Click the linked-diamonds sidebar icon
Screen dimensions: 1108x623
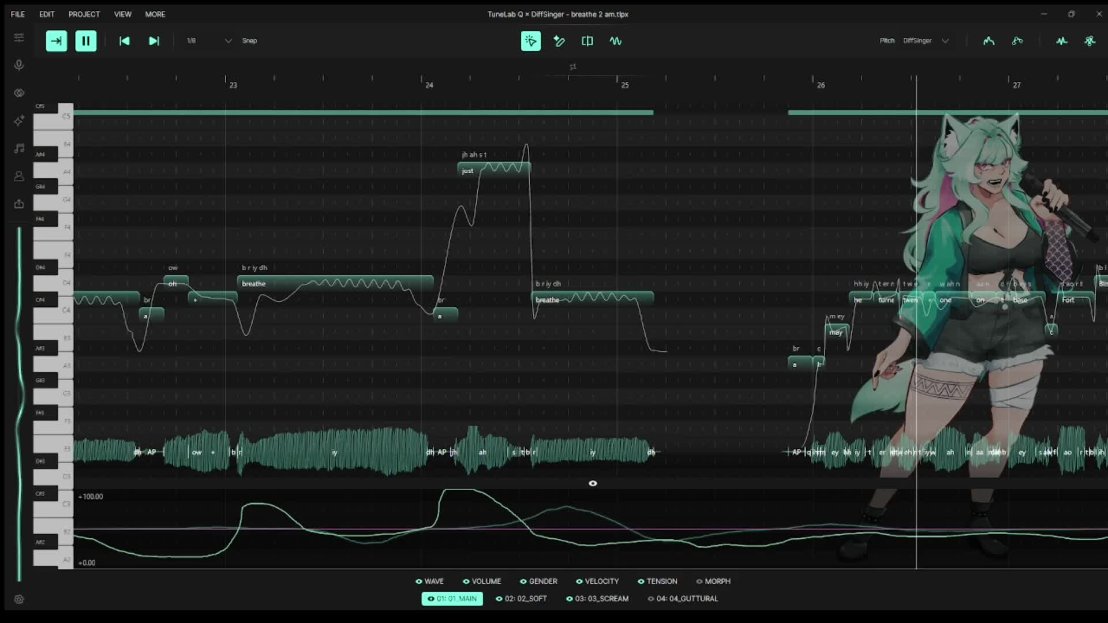pyautogui.click(x=19, y=93)
